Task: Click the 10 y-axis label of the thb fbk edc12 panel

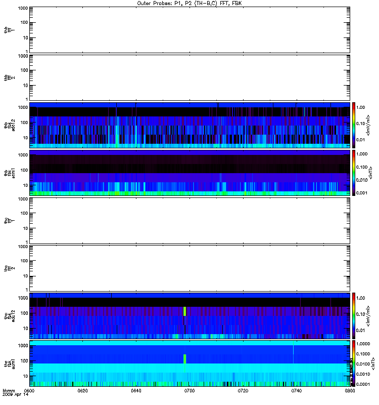Action: [x=26, y=138]
